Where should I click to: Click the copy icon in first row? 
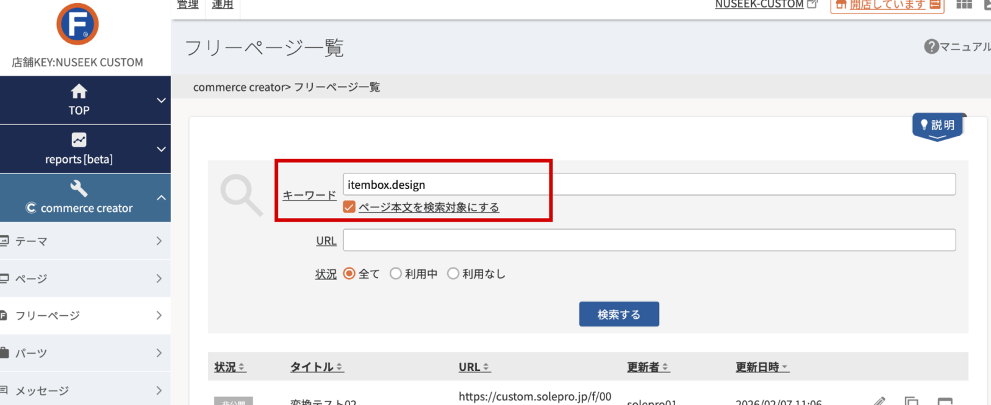click(911, 401)
